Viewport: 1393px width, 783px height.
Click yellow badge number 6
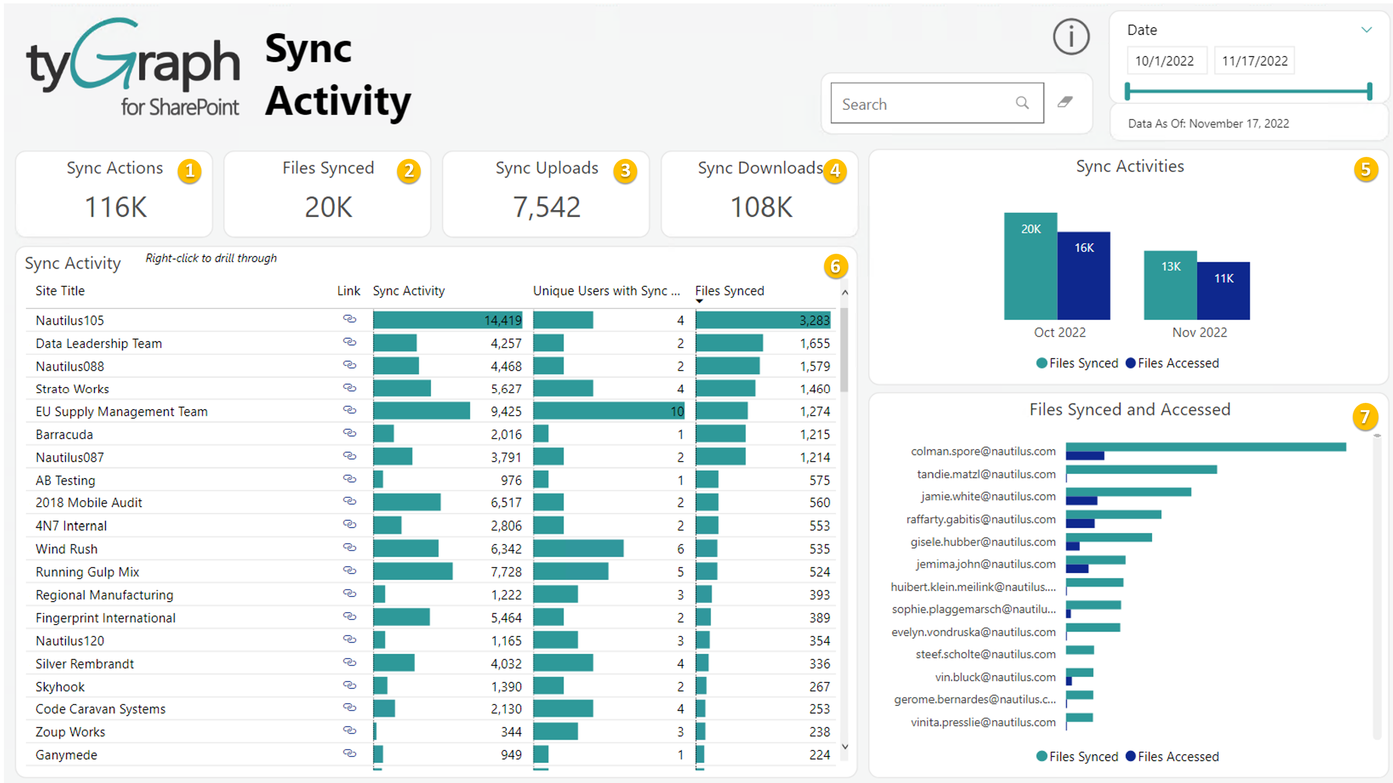coord(836,266)
